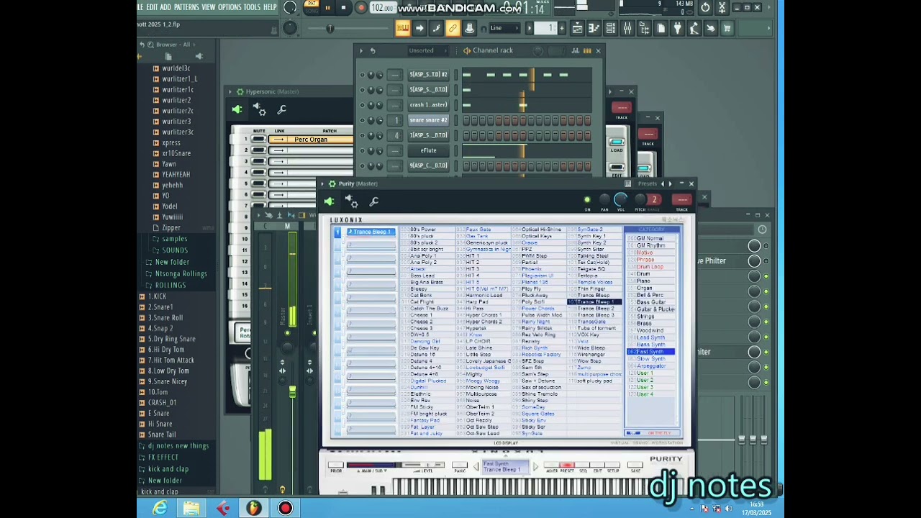Open the PATTERNS menu

click(186, 7)
